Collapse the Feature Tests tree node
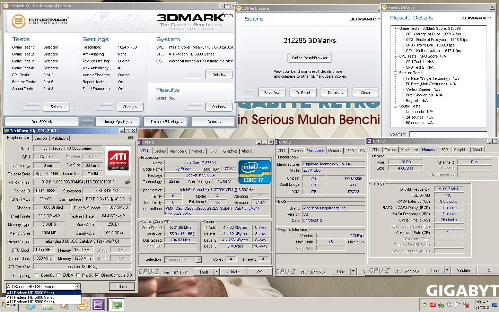Screen dimensions: 499x312 tap(395, 73)
